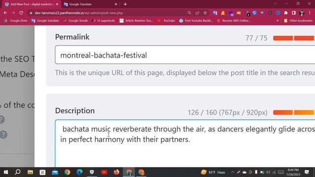The width and height of the screenshot is (315, 177).
Task: Click the blue circular checkmark extension icon
Action: pos(254,13)
